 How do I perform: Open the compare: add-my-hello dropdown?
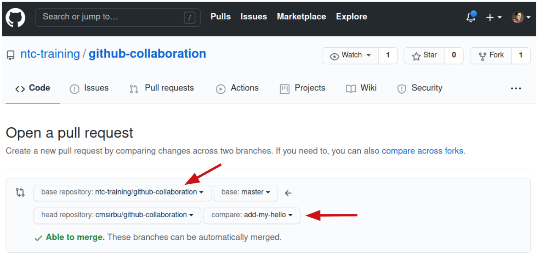(252, 215)
